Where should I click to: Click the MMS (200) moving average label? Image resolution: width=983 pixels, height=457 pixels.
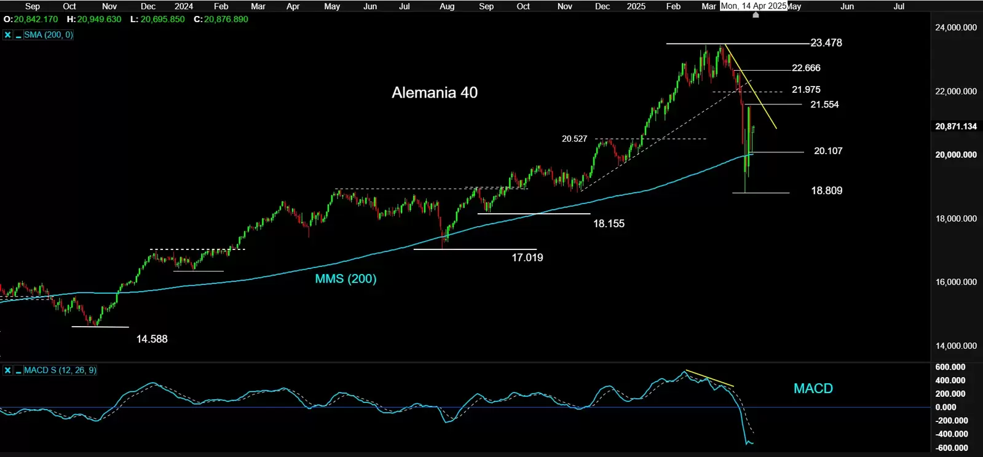point(345,279)
